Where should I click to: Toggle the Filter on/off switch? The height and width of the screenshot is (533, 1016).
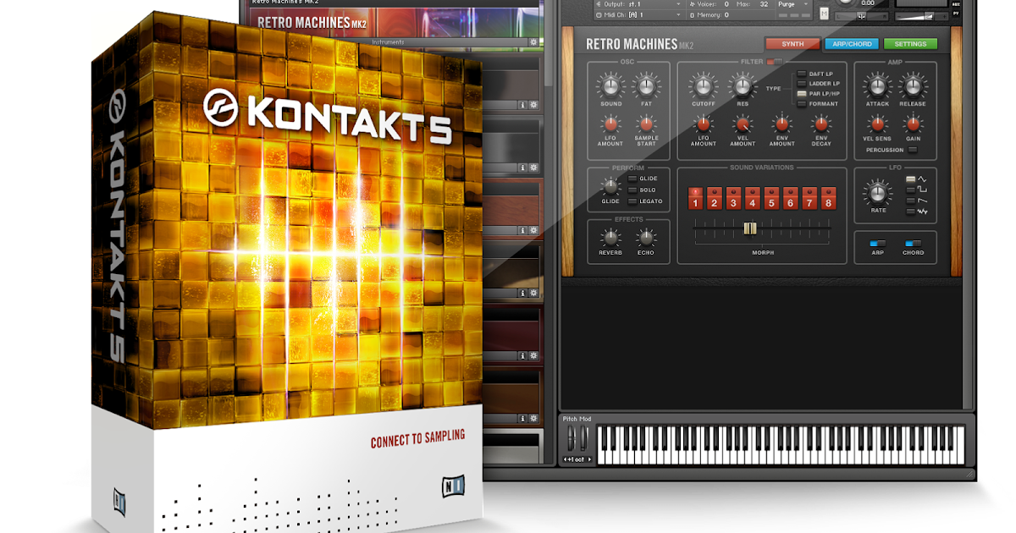pos(776,62)
